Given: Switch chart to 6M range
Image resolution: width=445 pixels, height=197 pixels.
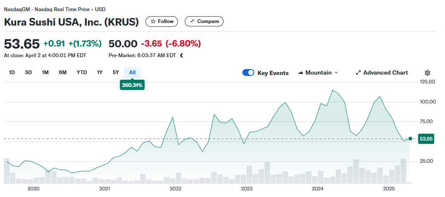Looking at the screenshot, I should click(63, 72).
